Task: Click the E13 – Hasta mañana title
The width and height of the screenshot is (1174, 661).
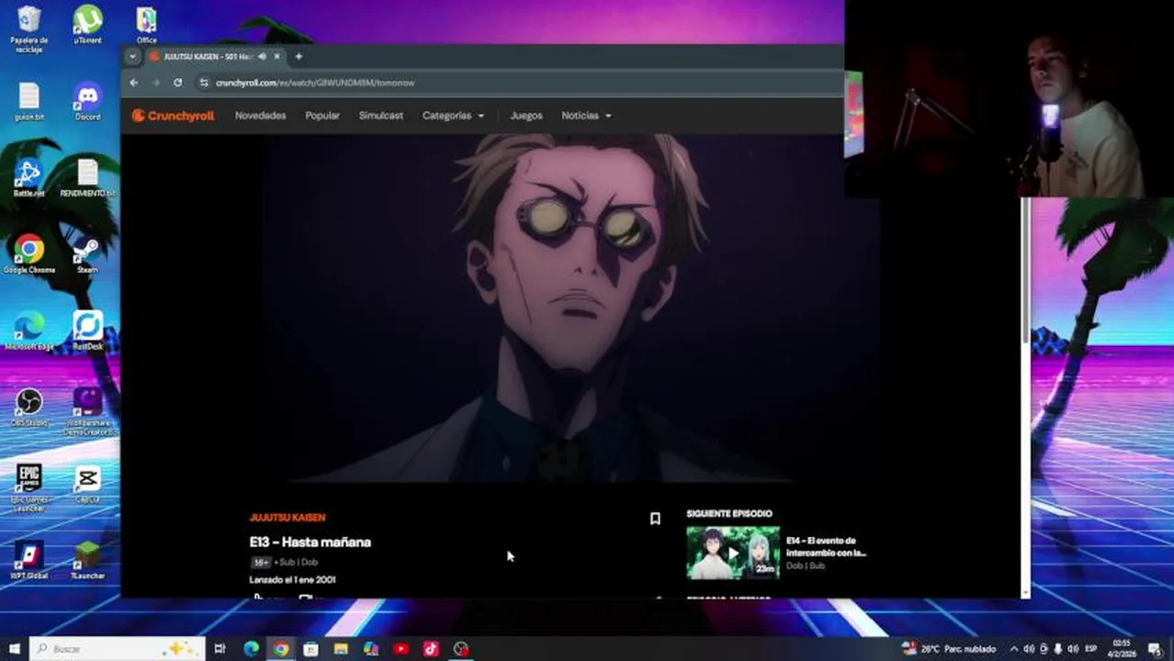Action: pyautogui.click(x=310, y=542)
